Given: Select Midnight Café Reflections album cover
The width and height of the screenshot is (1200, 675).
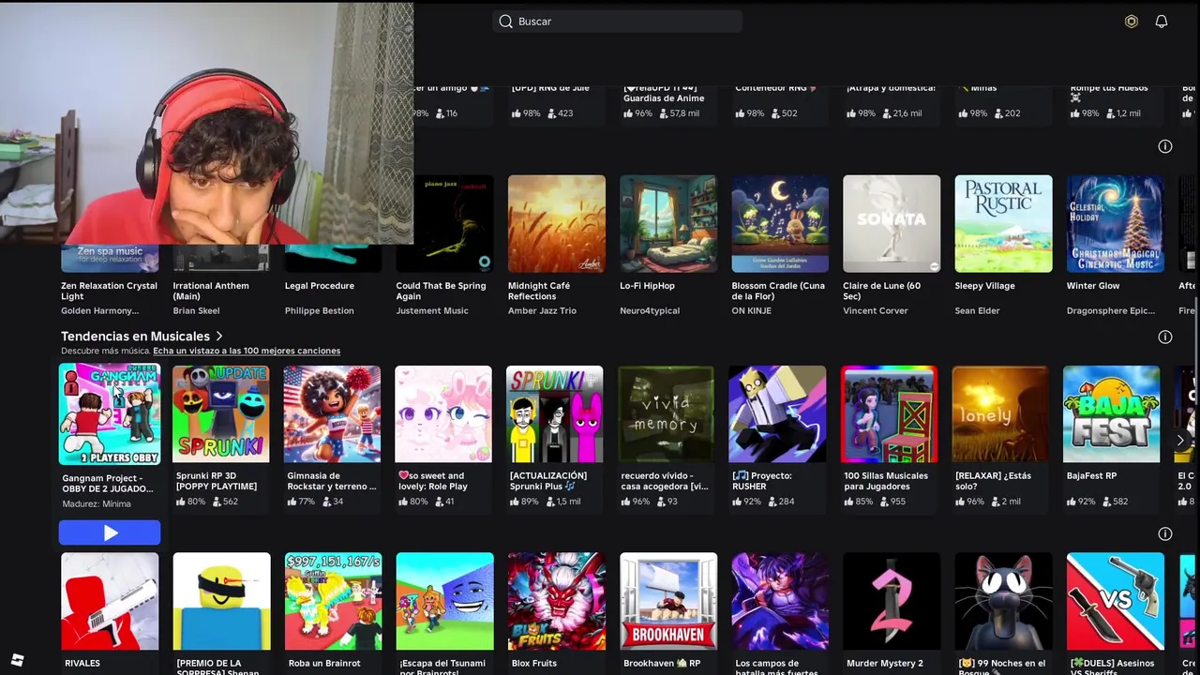Looking at the screenshot, I should pyautogui.click(x=557, y=224).
